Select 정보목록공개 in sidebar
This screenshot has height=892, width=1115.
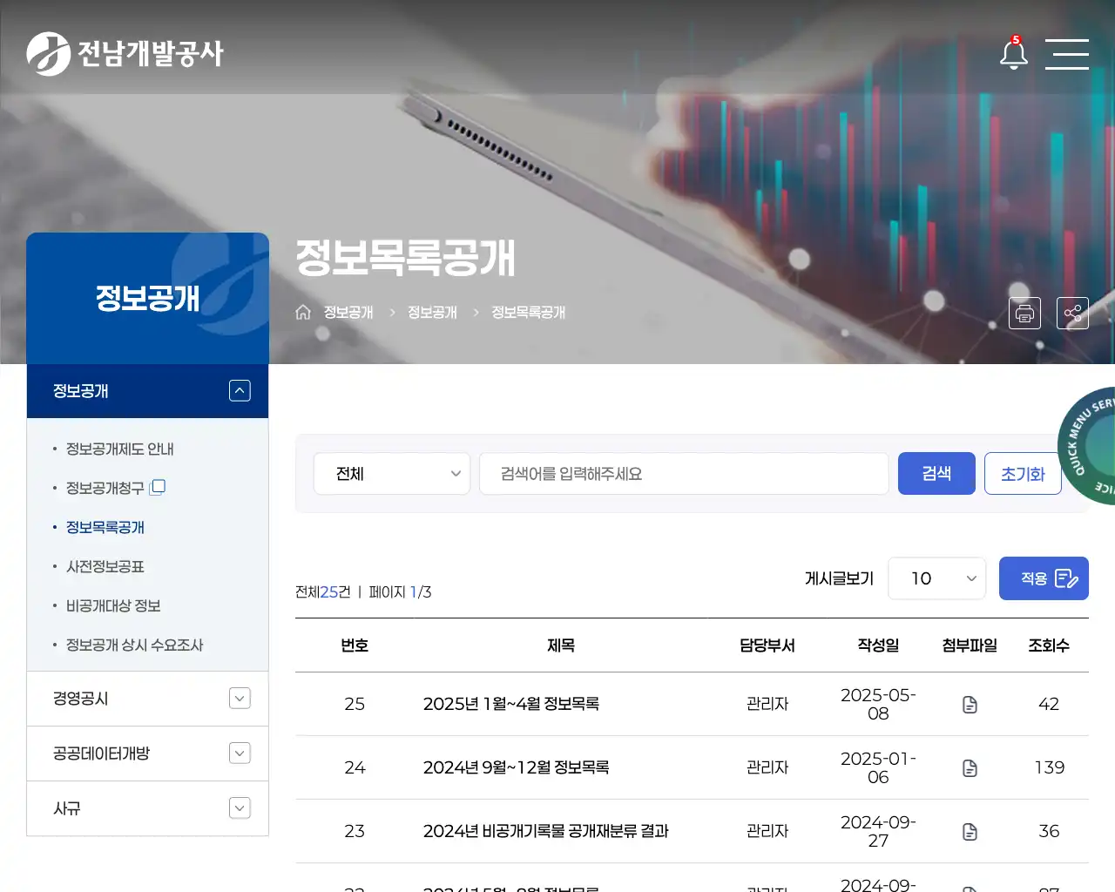point(105,527)
